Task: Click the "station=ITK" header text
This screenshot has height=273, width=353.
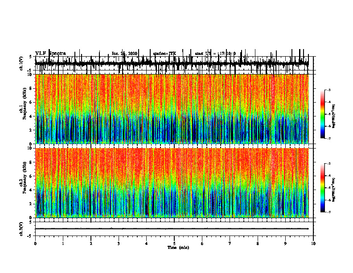Action: coord(164,54)
